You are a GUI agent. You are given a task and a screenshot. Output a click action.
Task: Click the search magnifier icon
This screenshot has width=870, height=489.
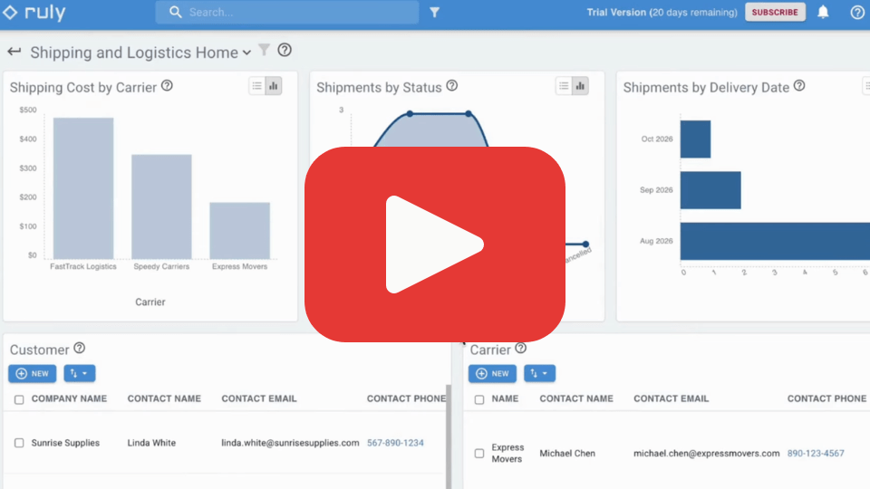coord(175,12)
